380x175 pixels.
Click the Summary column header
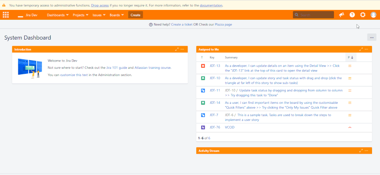(x=231, y=57)
